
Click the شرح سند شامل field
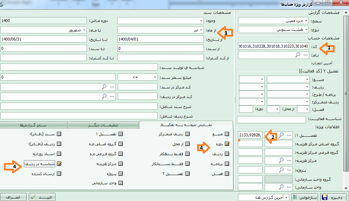(x=79, y=106)
